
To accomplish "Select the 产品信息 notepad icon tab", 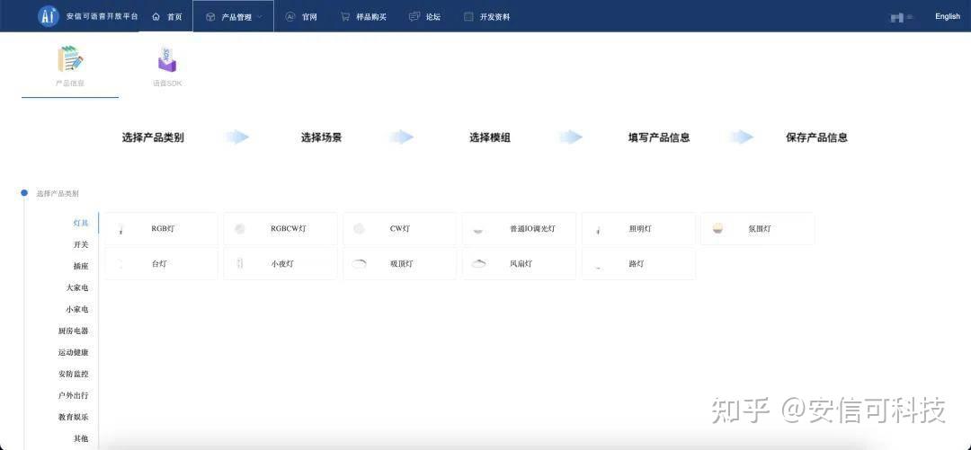I will point(70,58).
